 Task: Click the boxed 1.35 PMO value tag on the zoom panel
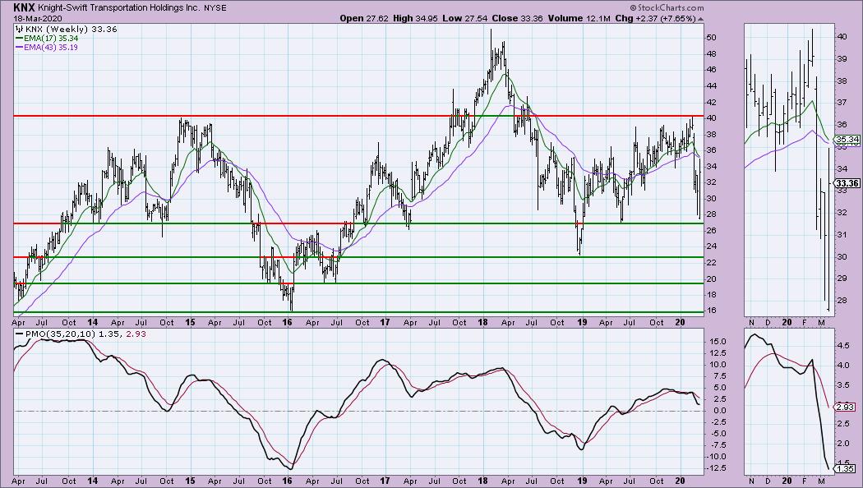845,469
